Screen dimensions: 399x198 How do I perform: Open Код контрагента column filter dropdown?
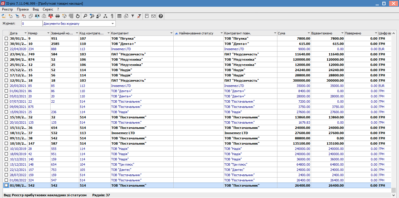[x=108, y=33]
